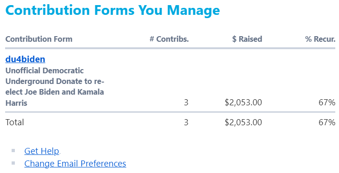Click the header divider below column titles
Viewport: 339px width, 173px height.
tap(170, 48)
